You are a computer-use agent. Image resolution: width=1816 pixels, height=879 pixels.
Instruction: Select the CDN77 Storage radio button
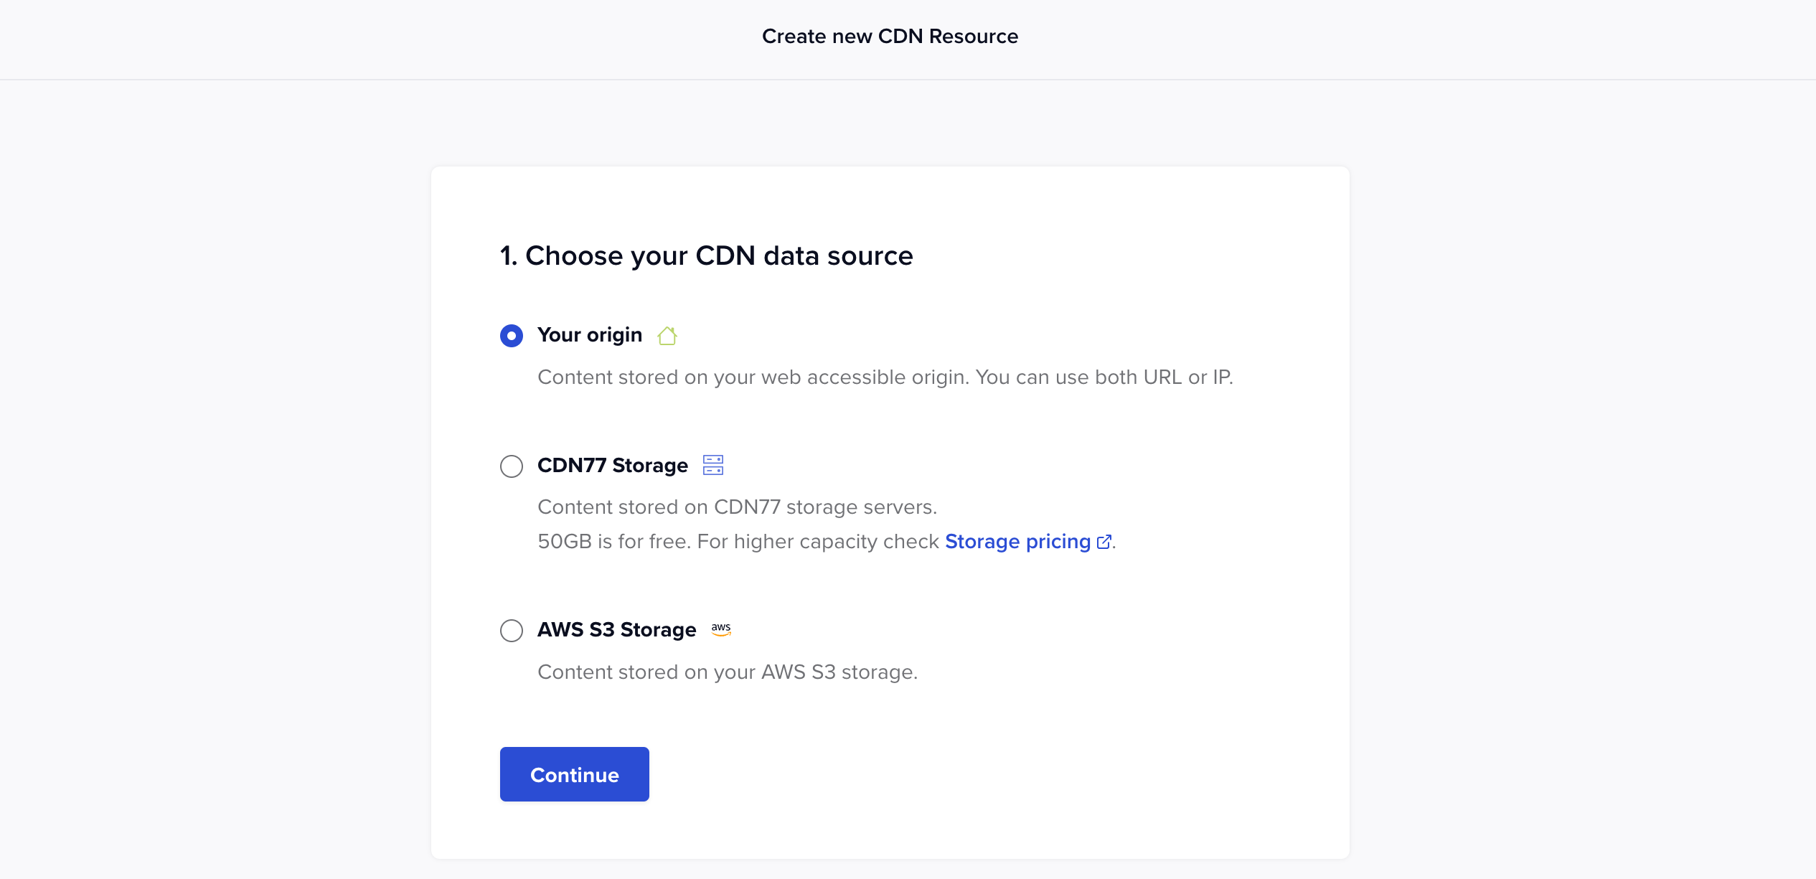pyautogui.click(x=511, y=466)
